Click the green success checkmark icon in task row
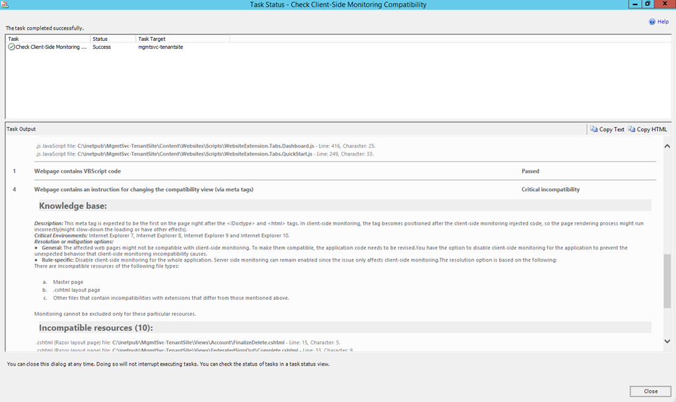 coord(11,47)
